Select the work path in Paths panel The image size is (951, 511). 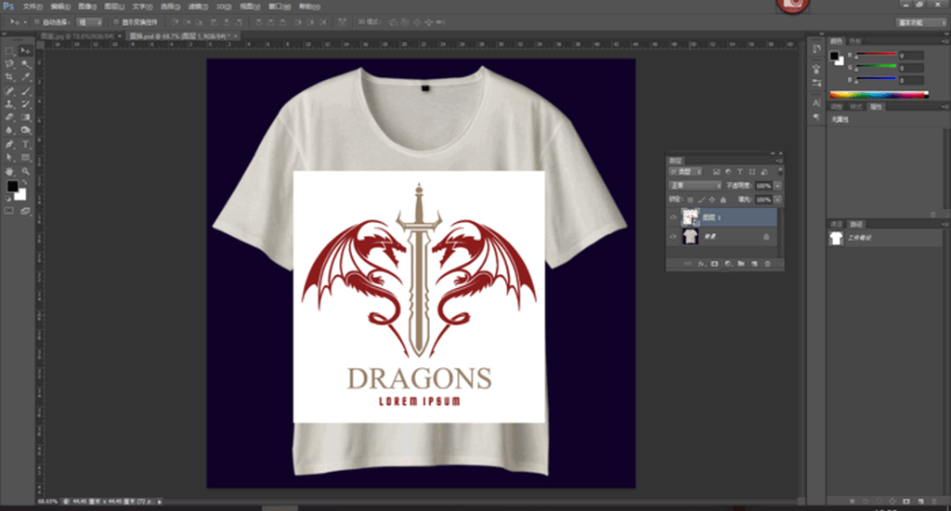click(857, 239)
